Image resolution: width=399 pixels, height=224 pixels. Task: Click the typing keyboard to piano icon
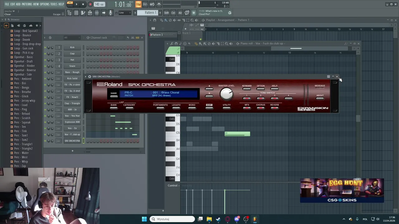click(138, 4)
